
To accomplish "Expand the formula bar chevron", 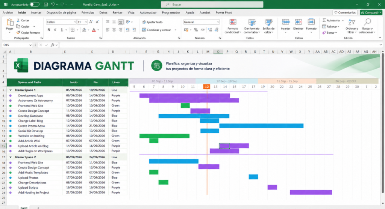I will [380, 45].
